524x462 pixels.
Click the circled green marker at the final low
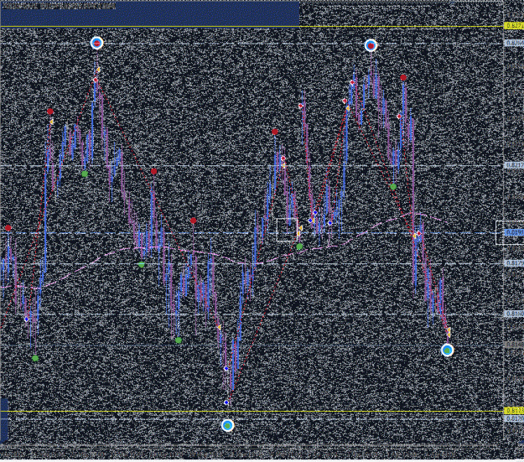[447, 350]
